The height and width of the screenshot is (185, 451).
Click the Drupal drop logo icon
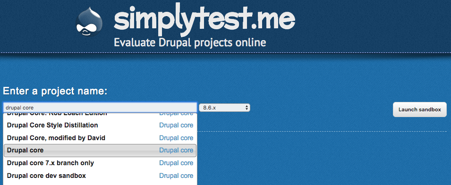(x=89, y=22)
